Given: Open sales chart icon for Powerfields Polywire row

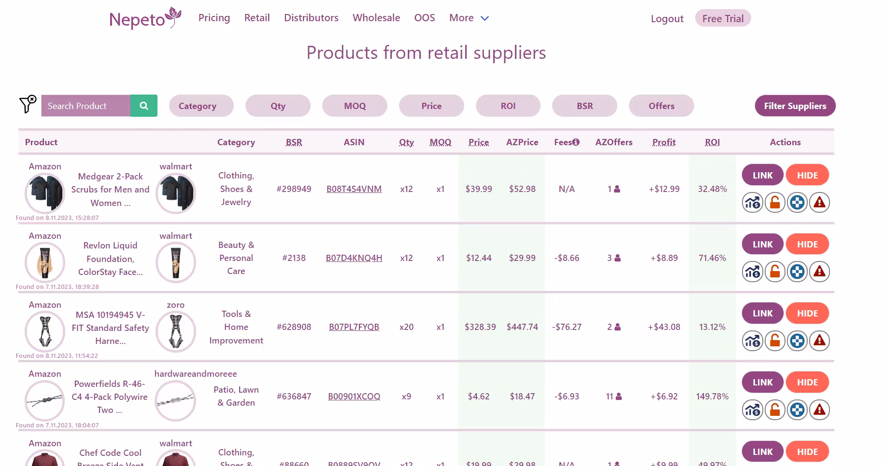Looking at the screenshot, I should 753,410.
